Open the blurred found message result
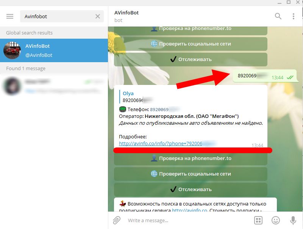This screenshot has height=229, width=303. (54, 86)
